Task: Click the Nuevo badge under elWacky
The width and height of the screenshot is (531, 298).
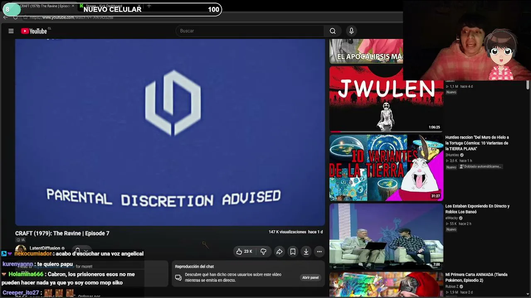Action: point(451,230)
